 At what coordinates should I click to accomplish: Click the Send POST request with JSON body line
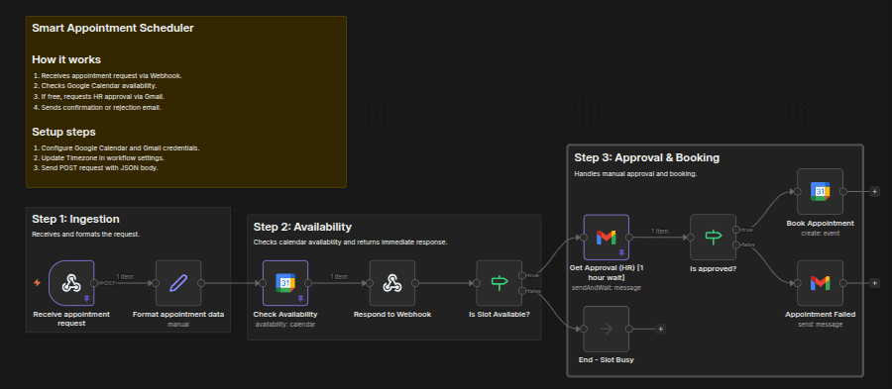point(99,168)
